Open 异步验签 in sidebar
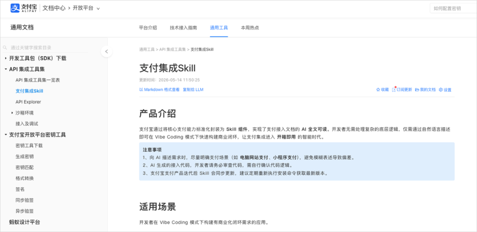The width and height of the screenshot is (477, 232). pos(25,211)
